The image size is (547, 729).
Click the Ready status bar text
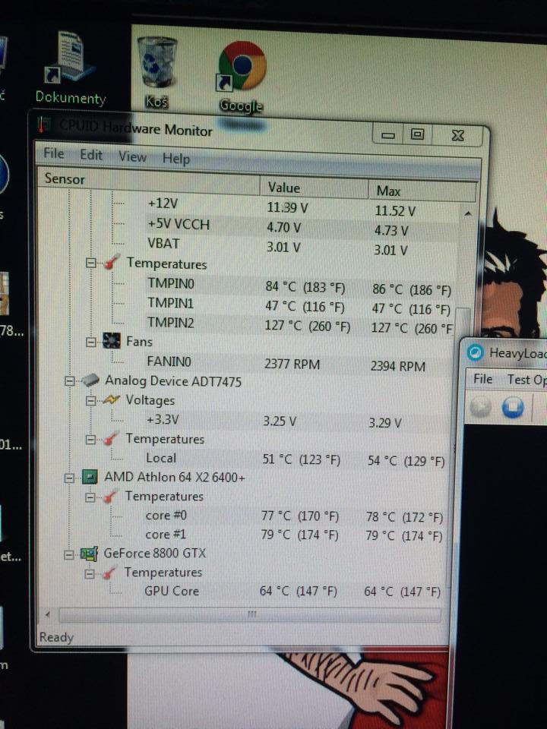click(56, 637)
